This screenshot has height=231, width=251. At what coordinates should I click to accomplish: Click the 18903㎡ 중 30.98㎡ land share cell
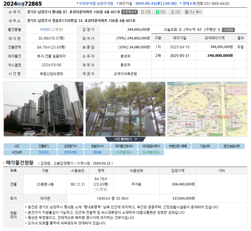[x=112, y=199]
